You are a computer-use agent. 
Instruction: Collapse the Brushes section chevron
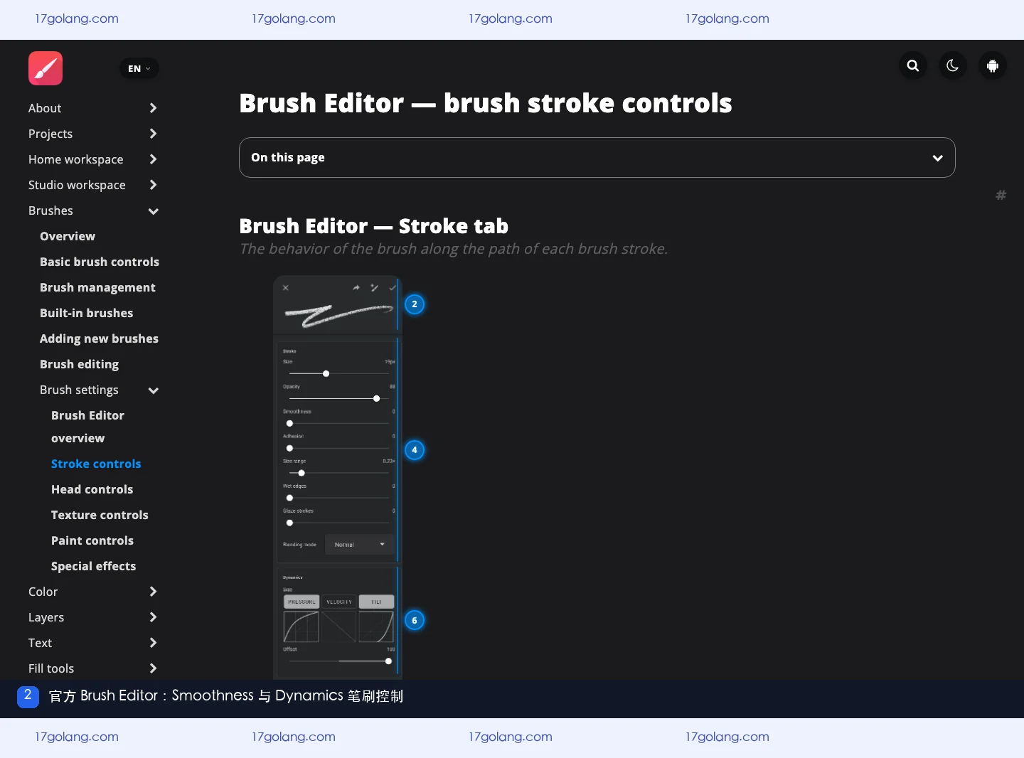click(x=153, y=211)
